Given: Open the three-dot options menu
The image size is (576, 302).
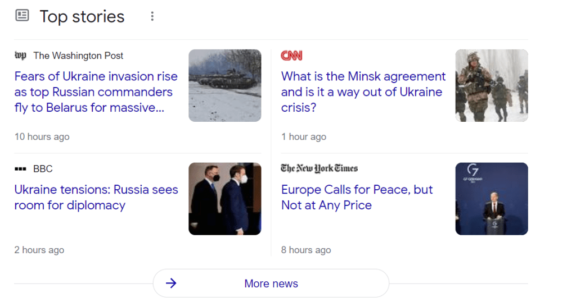Looking at the screenshot, I should point(152,16).
